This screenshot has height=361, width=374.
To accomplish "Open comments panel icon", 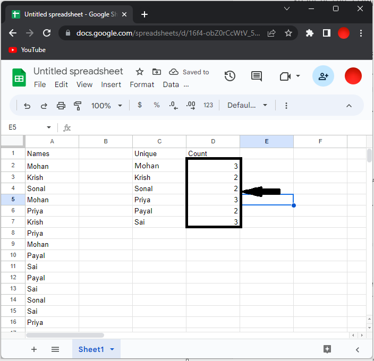I will pos(257,76).
